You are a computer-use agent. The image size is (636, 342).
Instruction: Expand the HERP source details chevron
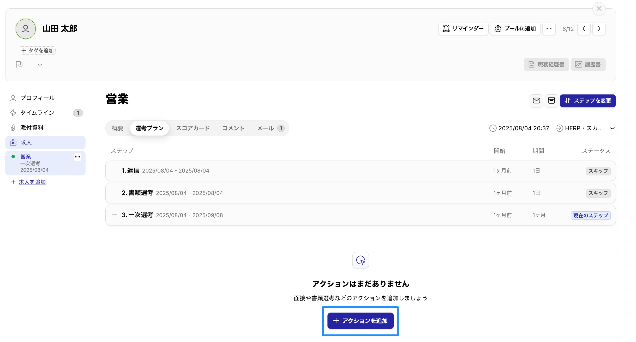pos(612,128)
